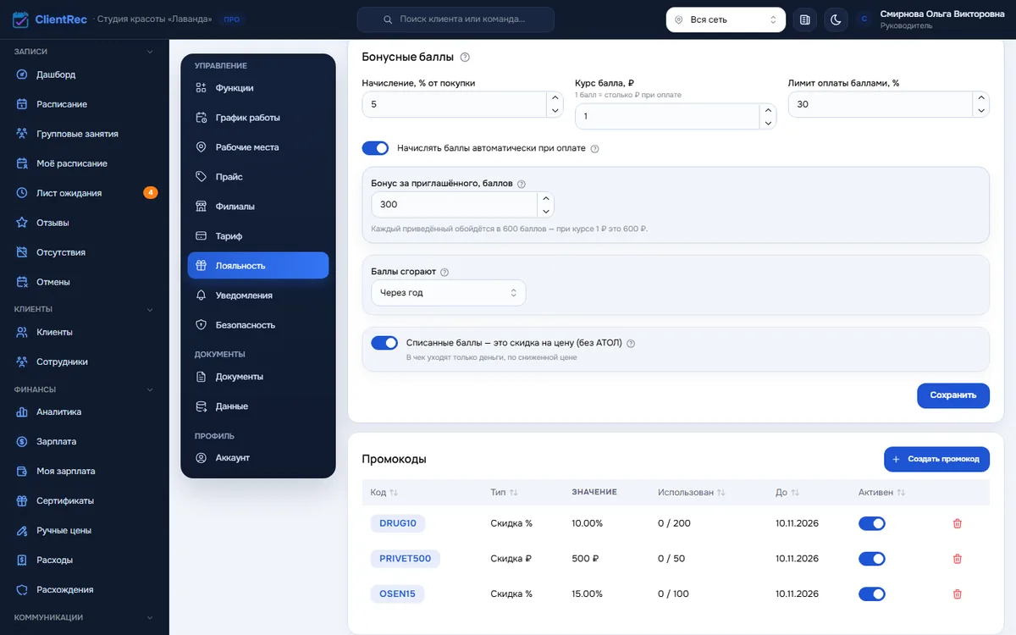Viewport: 1016px width, 635px height.
Task: Open user profile Смирнова Ольга Викторовна
Action: [x=931, y=19]
